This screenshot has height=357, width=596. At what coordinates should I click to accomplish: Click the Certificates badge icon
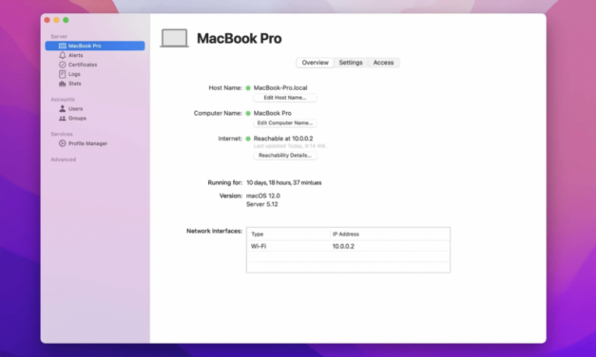pyautogui.click(x=63, y=65)
